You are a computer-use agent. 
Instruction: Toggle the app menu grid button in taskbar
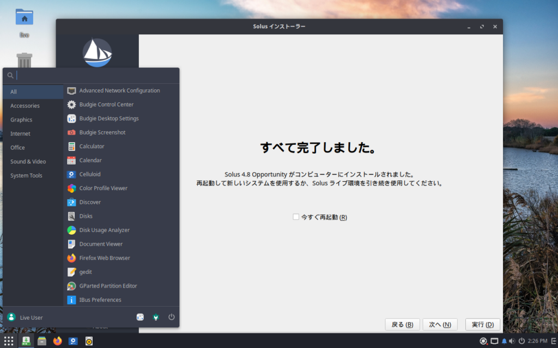coord(9,341)
